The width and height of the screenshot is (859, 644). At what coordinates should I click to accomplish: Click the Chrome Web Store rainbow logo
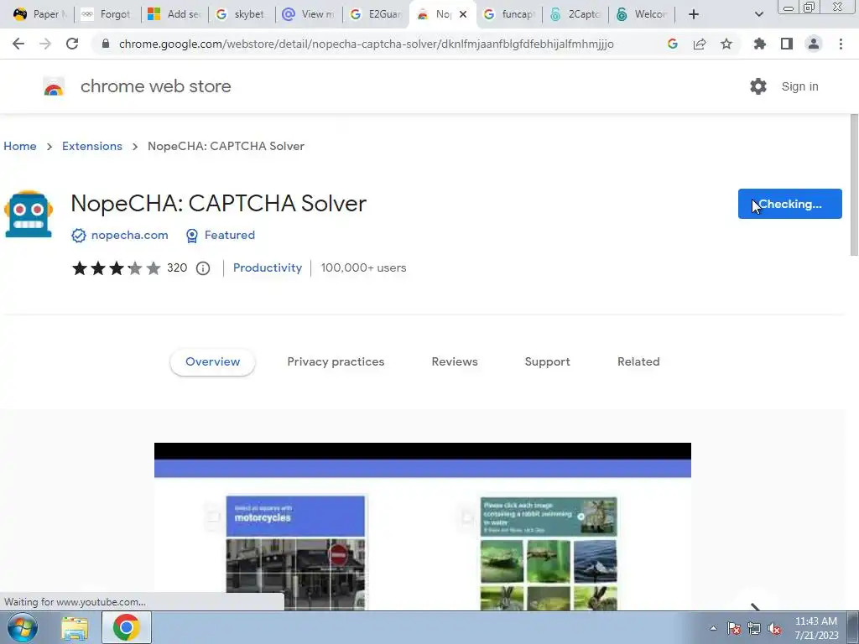[x=54, y=86]
